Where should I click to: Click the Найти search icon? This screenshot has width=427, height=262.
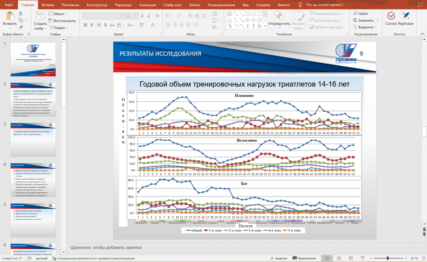point(355,14)
